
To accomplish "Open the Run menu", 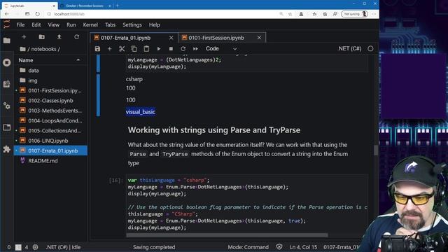I will point(71,25).
